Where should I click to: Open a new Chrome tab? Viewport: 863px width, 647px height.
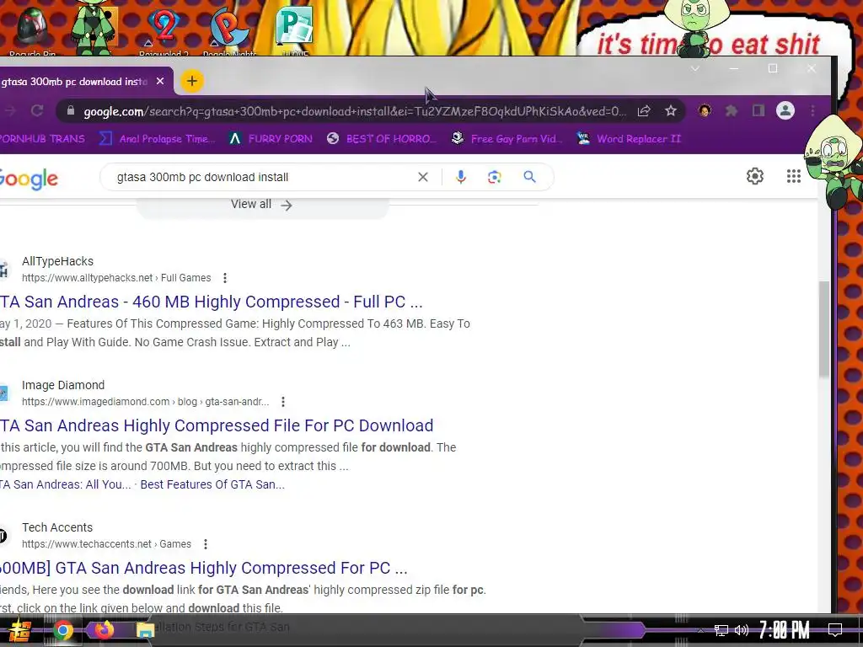191,82
